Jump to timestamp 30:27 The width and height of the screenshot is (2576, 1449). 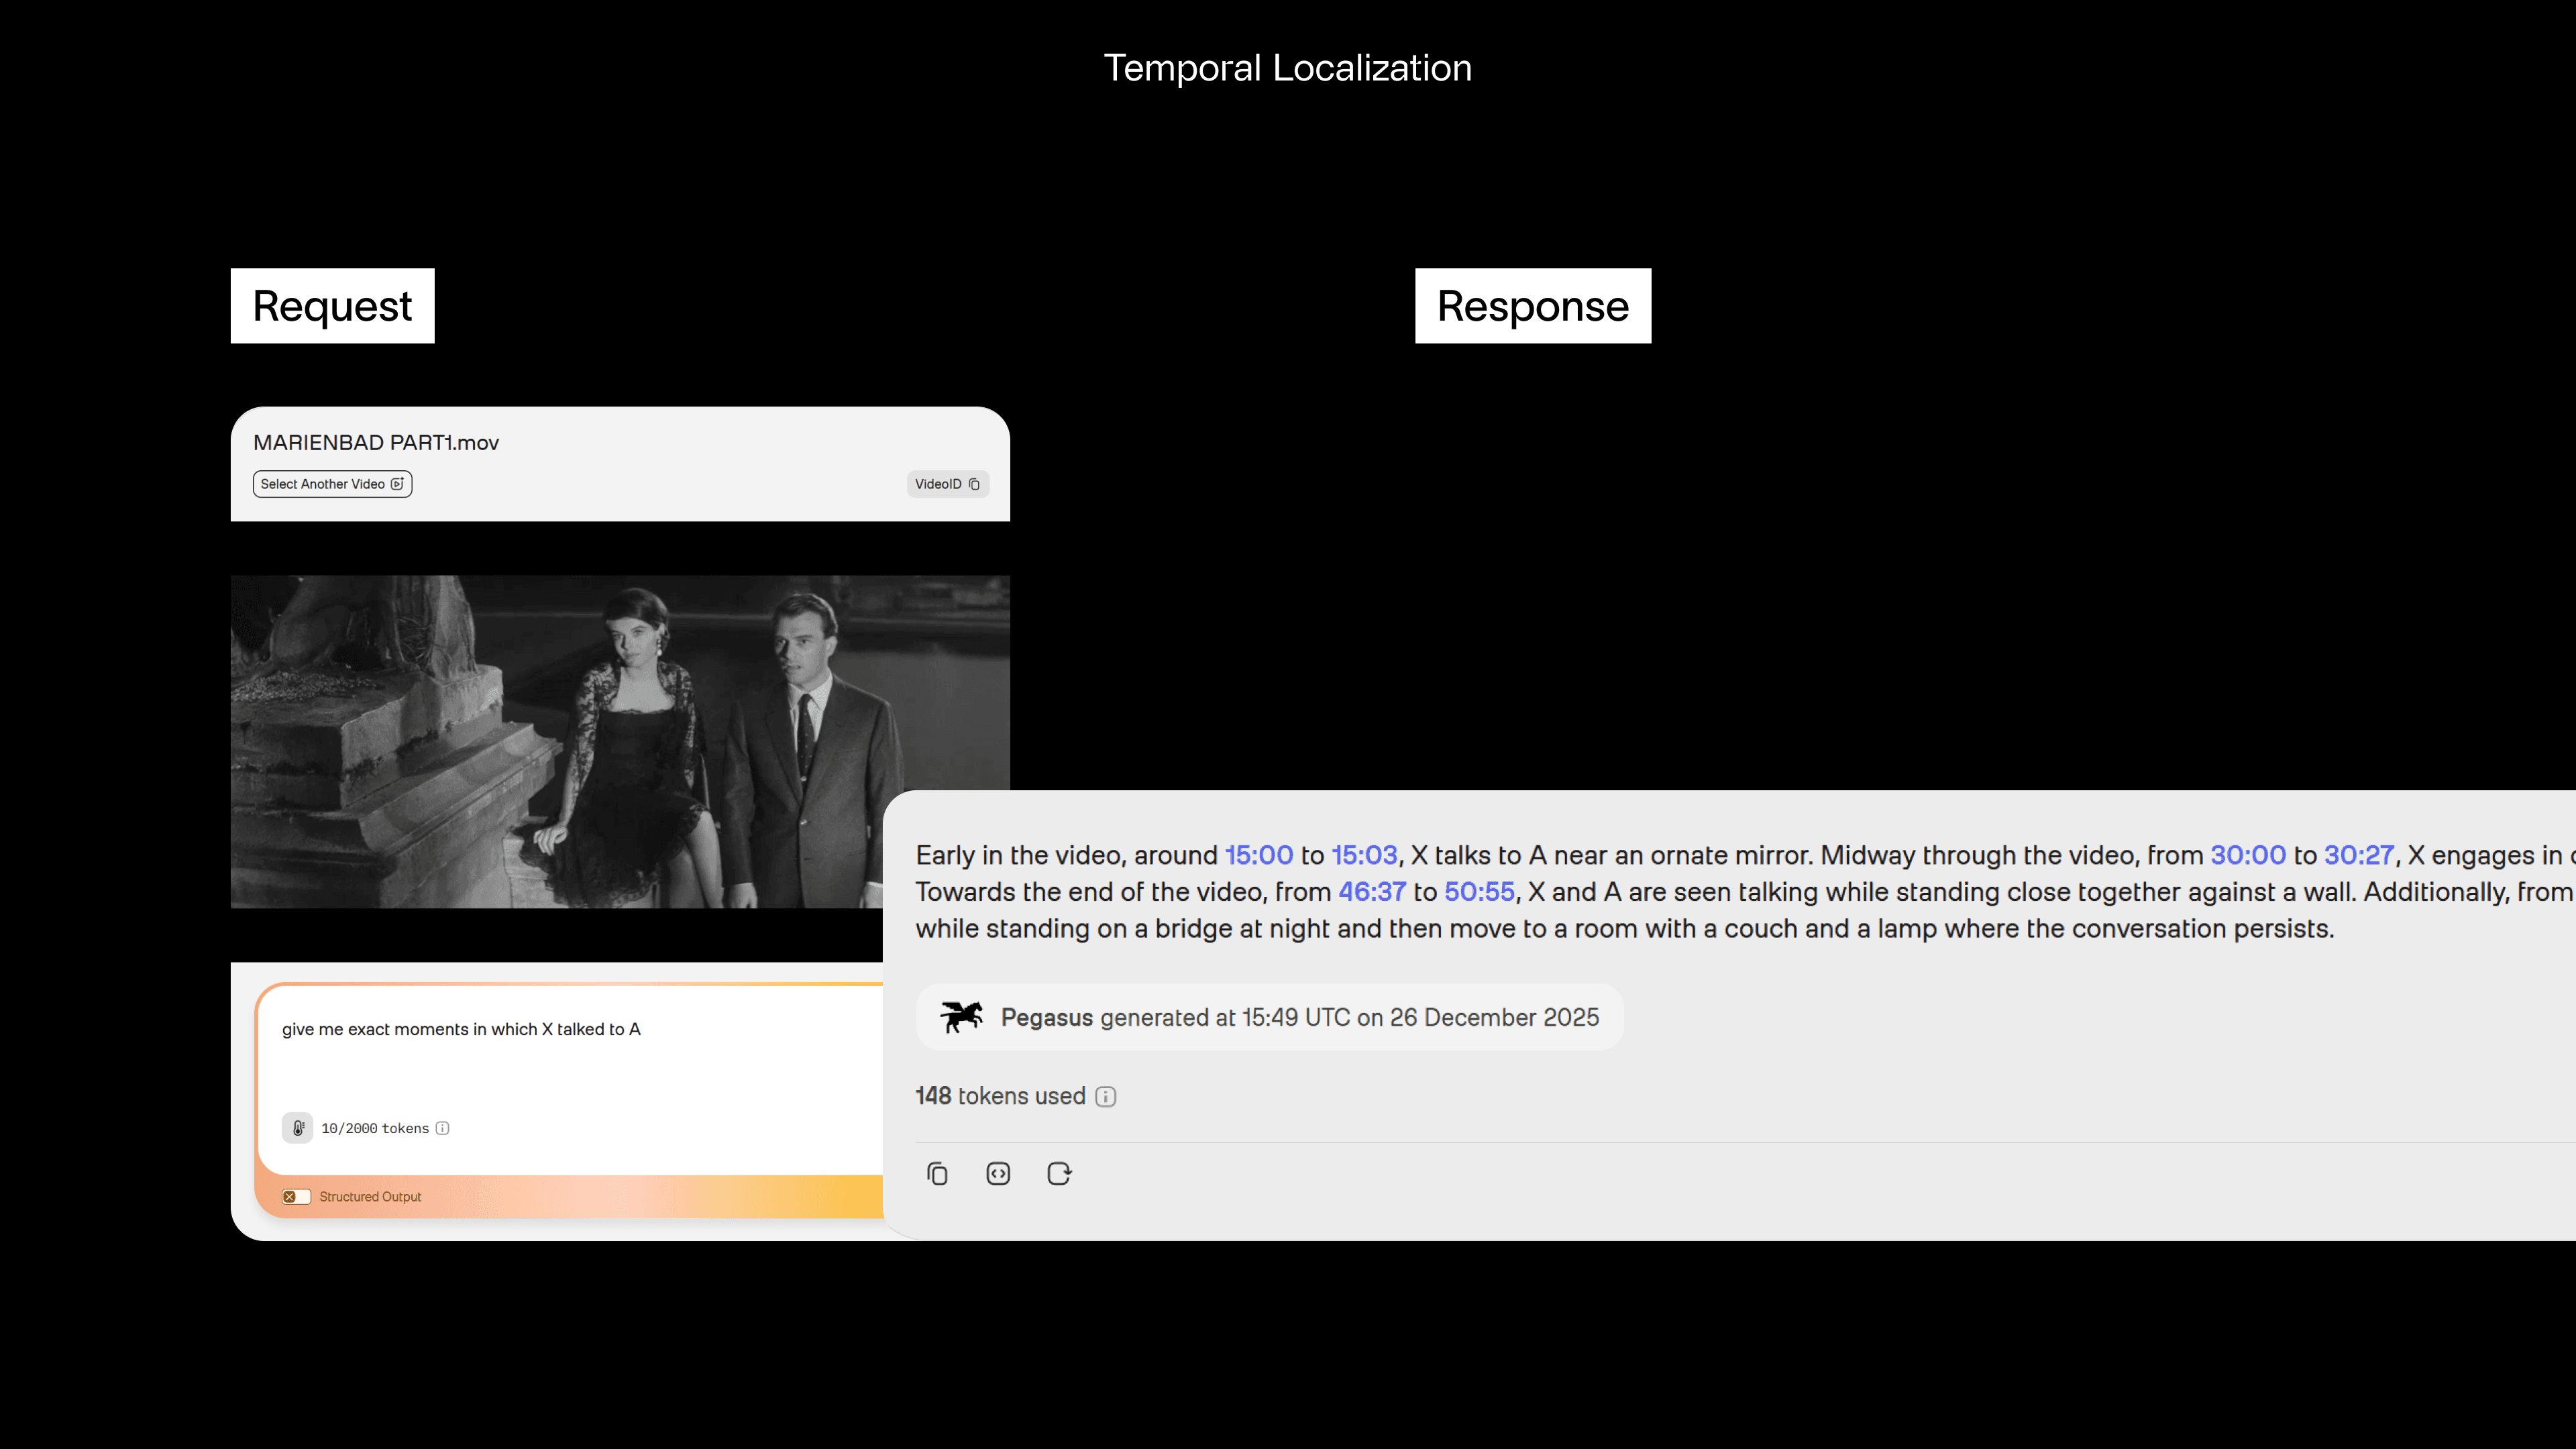click(2359, 856)
